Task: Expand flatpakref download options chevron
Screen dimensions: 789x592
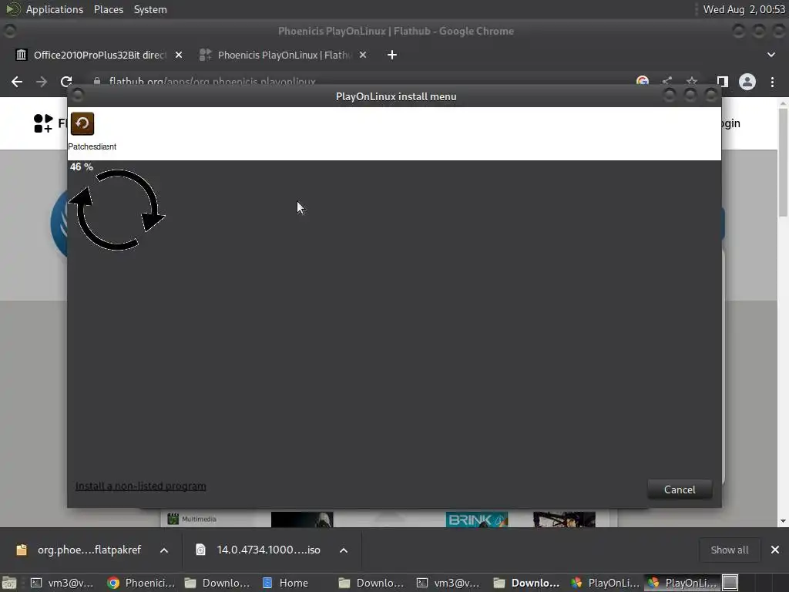Action: (164, 550)
